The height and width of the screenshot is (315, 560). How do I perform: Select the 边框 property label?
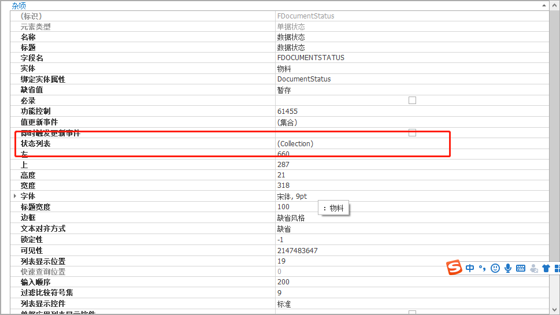pos(28,217)
